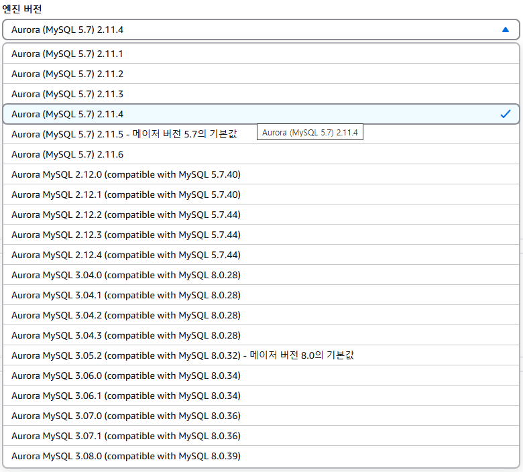This screenshot has width=523, height=472.
Task: Select Aurora MySQL 3.04.2 option
Action: pyautogui.click(x=261, y=315)
